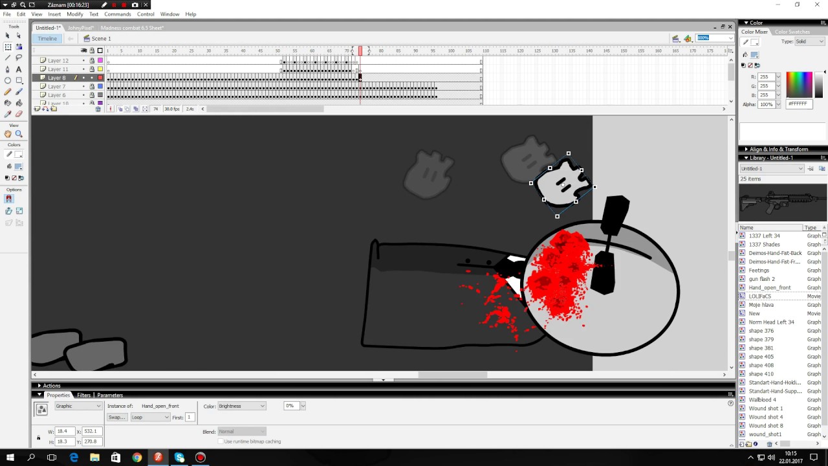This screenshot has height=466, width=828.
Task: Select the Lasso tool
Action: coord(19,58)
